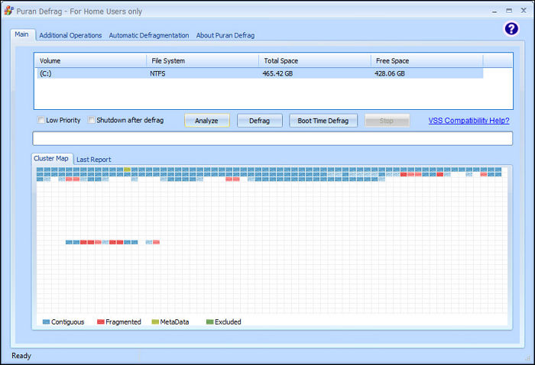Select the Main tab
Image resolution: width=535 pixels, height=365 pixels.
[21, 34]
